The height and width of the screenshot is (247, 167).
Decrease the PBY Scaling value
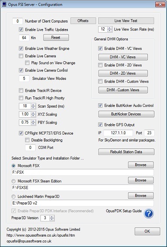click(x=33, y=124)
